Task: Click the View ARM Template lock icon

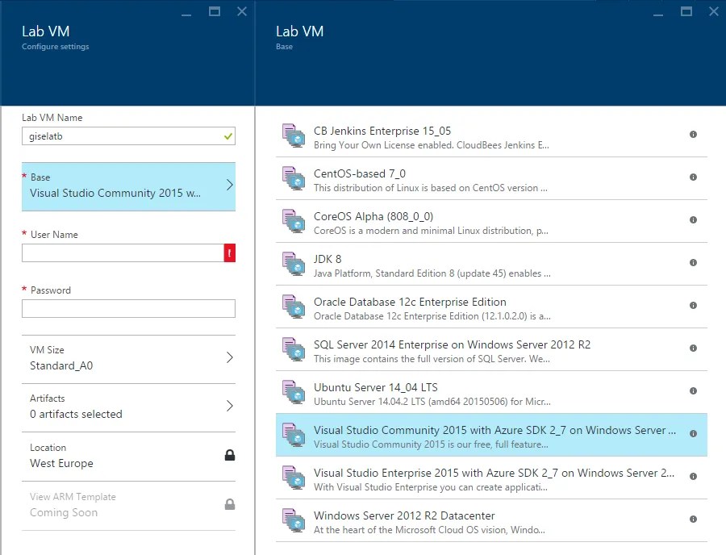Action: point(230,504)
